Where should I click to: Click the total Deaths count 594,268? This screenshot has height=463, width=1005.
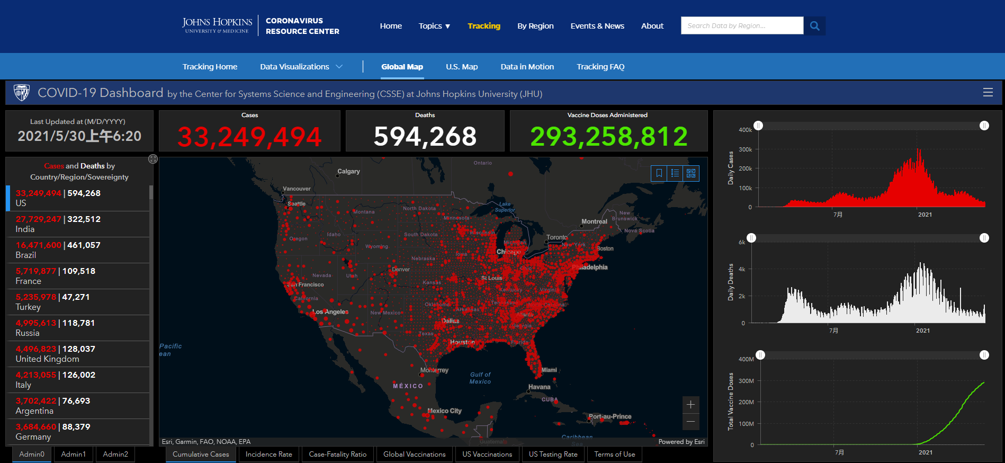(425, 137)
